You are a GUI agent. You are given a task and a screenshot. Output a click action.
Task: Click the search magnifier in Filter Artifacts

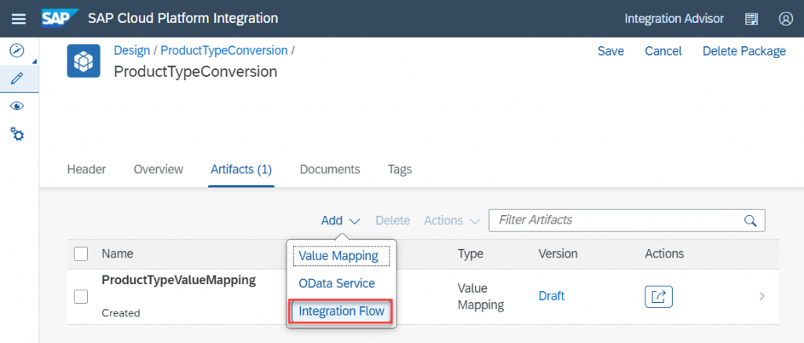[750, 221]
